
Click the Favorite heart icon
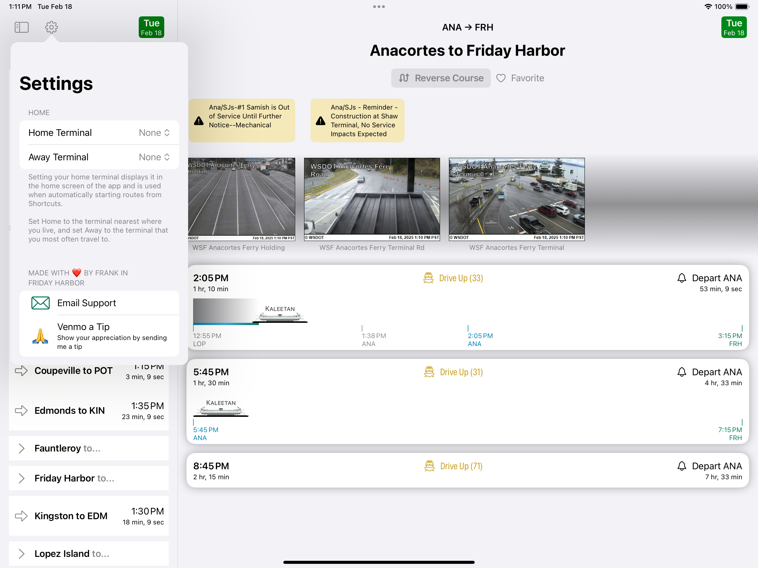[501, 78]
